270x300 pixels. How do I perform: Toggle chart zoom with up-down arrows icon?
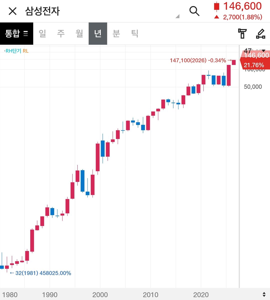tap(264, 294)
